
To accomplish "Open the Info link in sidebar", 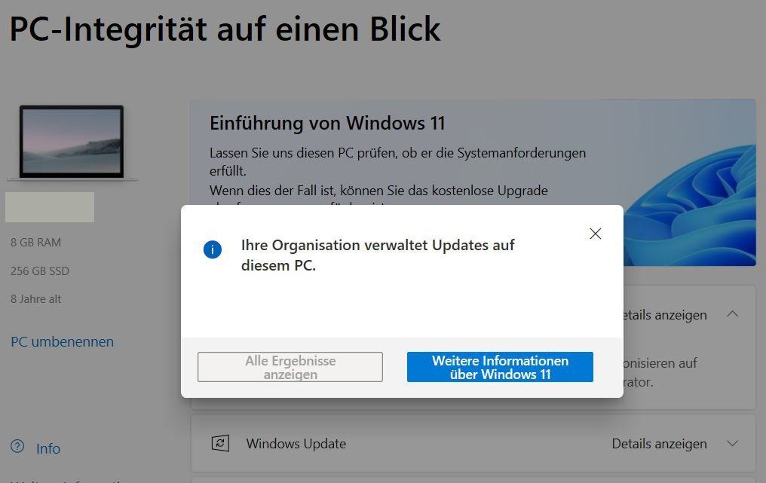I will click(x=48, y=448).
